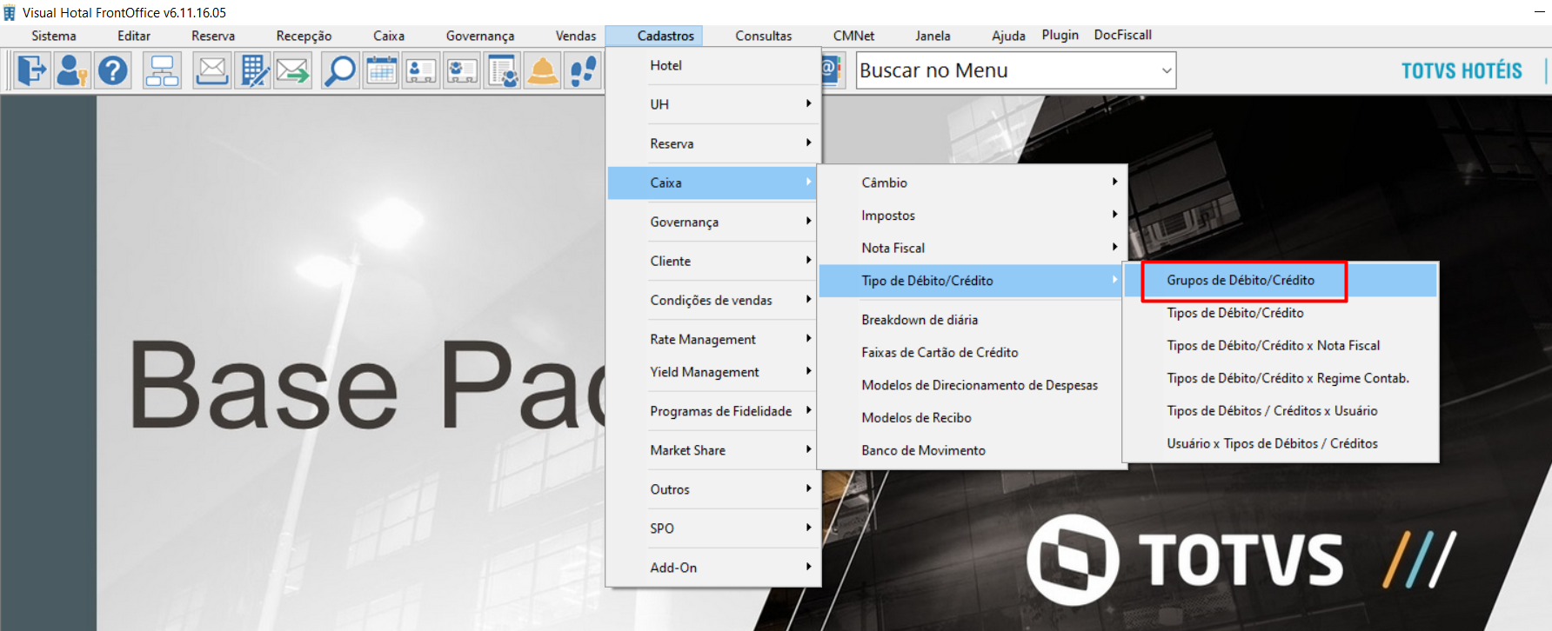Select the magnifying glass search icon
The height and width of the screenshot is (631, 1552).
[x=339, y=70]
